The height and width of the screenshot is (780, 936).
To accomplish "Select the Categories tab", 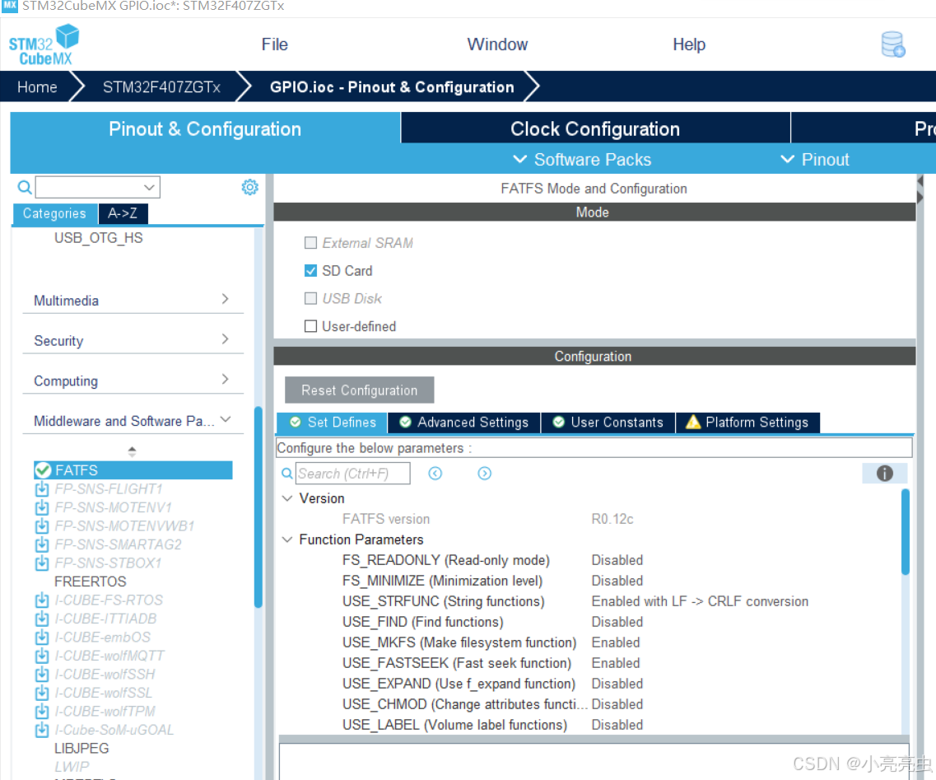I will coord(54,213).
